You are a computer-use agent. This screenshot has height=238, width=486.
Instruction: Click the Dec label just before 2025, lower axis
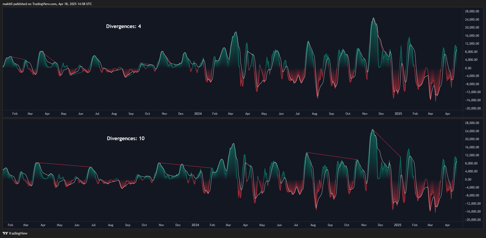point(380,225)
